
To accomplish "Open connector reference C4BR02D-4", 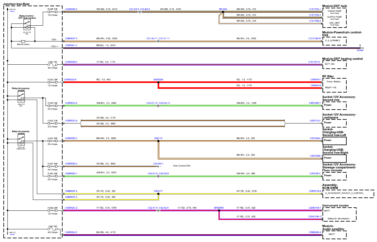I will click(71, 9).
